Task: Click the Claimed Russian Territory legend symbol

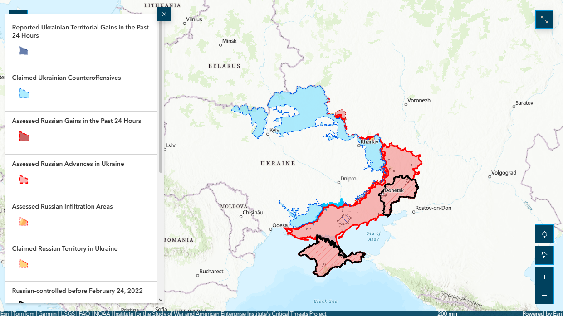Action: [24, 264]
